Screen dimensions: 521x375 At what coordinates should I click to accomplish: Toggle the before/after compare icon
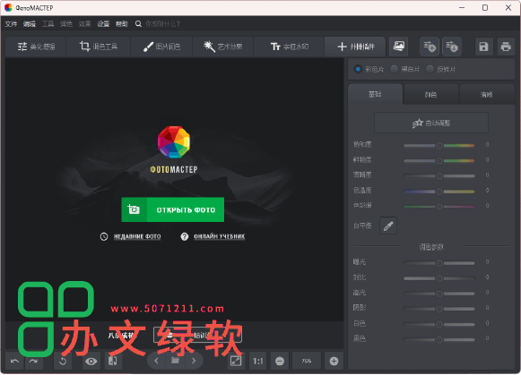point(113,361)
